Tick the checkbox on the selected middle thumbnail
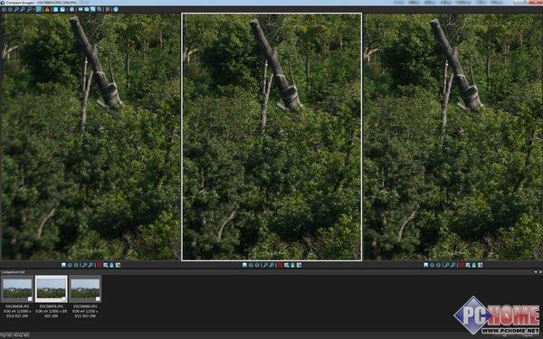Image resolution: width=543 pixels, height=339 pixels. [63, 299]
